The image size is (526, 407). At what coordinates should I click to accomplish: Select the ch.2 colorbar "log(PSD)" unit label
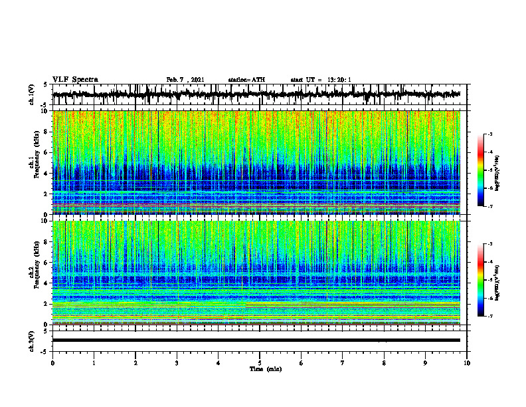point(497,282)
